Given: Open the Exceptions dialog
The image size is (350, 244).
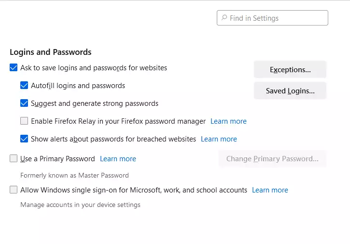Looking at the screenshot, I should coord(290,70).
